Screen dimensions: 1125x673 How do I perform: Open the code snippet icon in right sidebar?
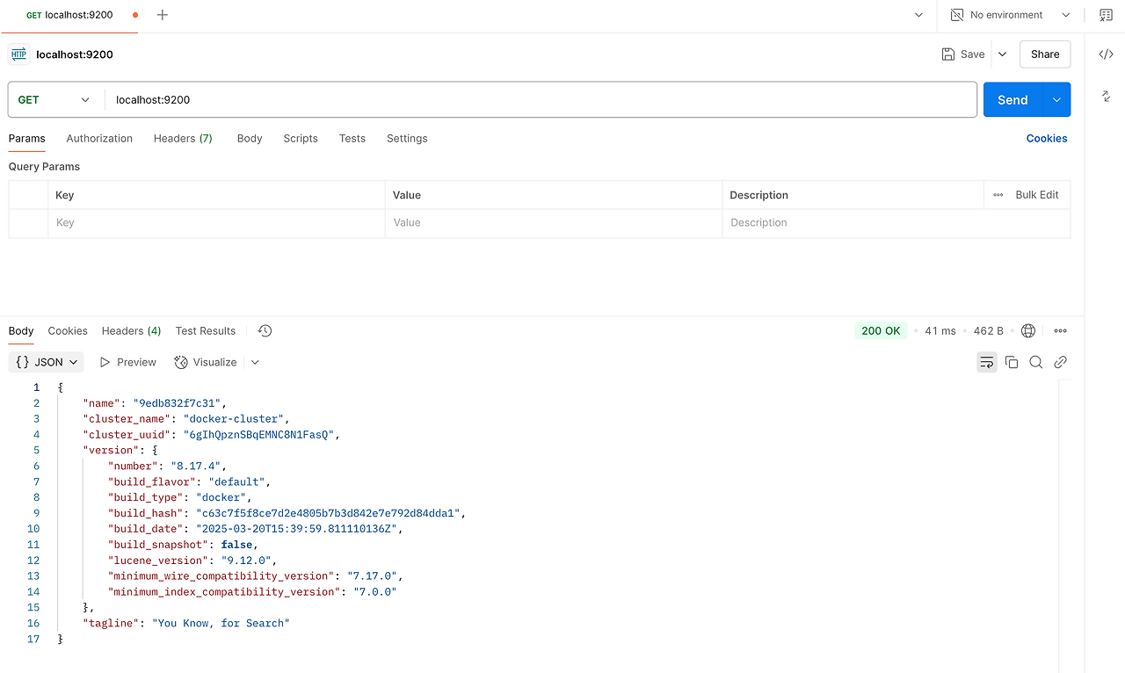pyautogui.click(x=1106, y=54)
